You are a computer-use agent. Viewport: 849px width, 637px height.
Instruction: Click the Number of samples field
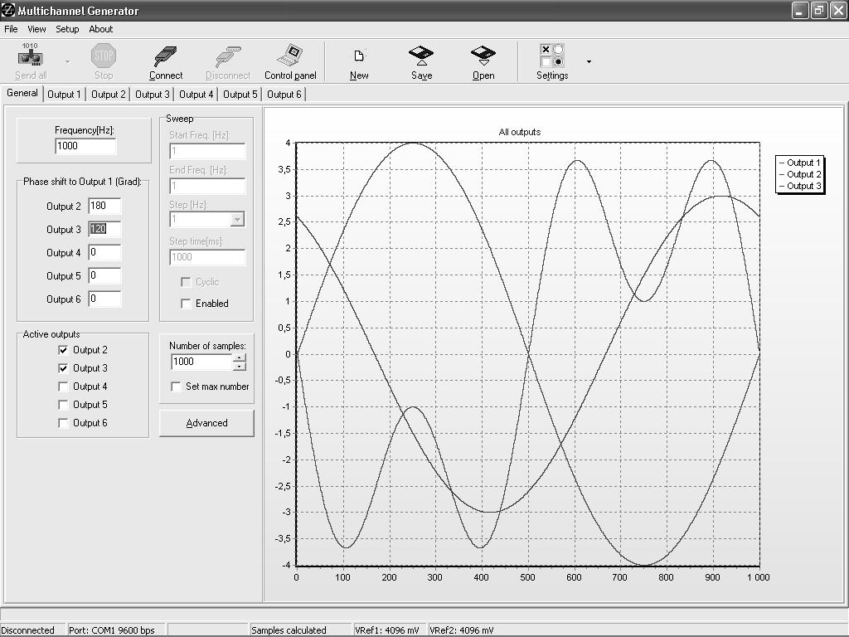(x=201, y=362)
